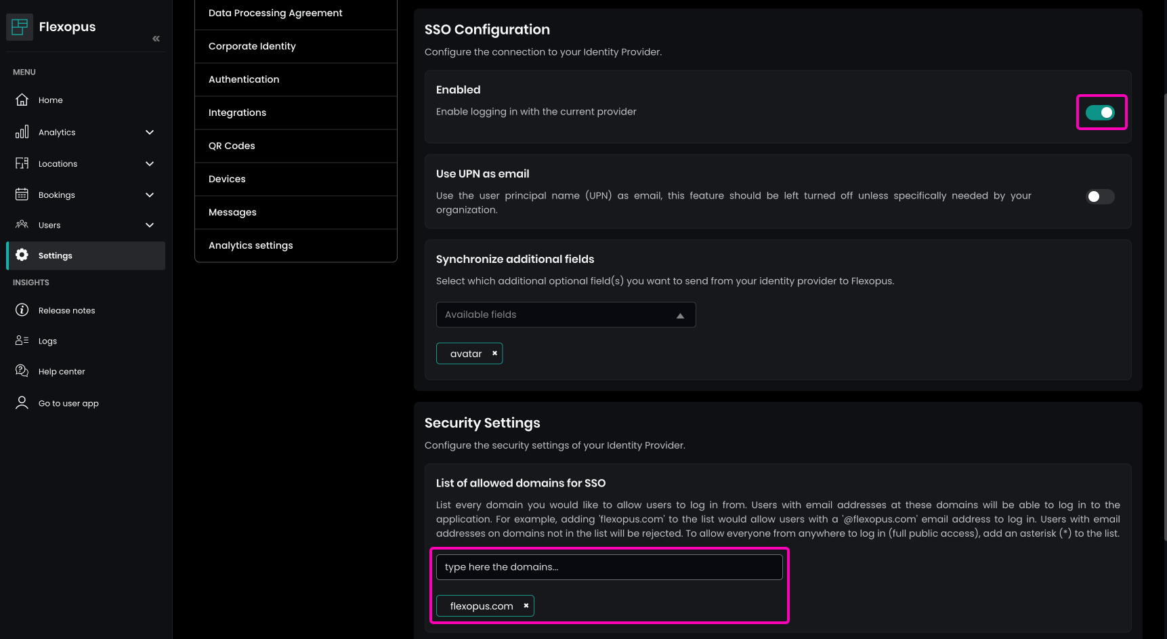1167x639 pixels.
Task: Remove the avatar field tag
Action: tap(494, 354)
